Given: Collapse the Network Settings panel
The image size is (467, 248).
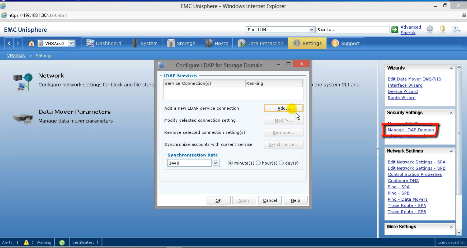Looking at the screenshot, I should coord(451,151).
